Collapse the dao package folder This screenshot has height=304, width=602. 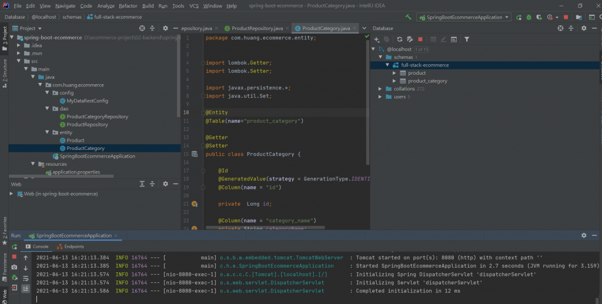46,109
